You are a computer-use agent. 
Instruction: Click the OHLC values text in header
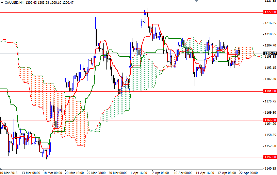49,2
